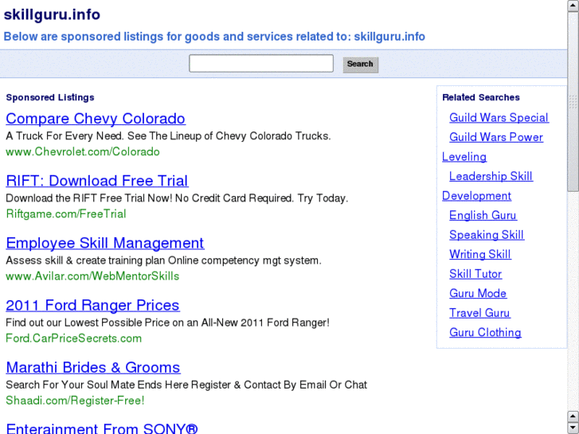The width and height of the screenshot is (579, 434).
Task: Select Leadership Skill Development related search
Action: (491, 176)
